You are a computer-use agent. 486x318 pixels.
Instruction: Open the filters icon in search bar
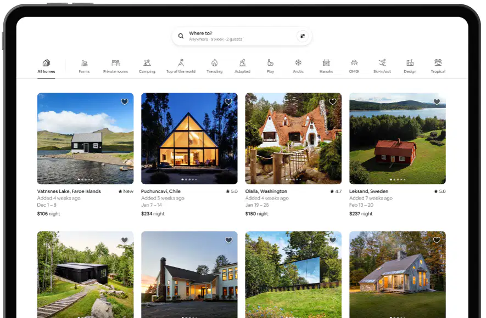pos(303,36)
